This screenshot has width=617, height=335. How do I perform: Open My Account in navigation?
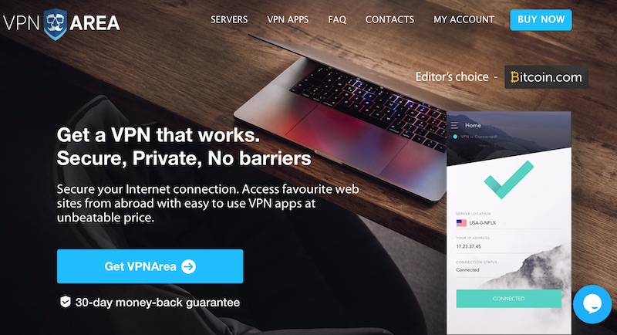464,19
